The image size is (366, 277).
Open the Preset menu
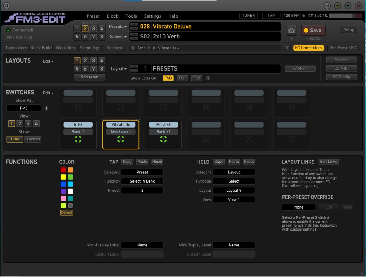93,16
